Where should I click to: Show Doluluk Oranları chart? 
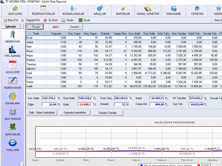tap(108, 113)
